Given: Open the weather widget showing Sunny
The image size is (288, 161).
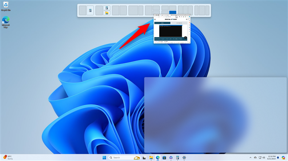Looking at the screenshot, I should (x=8, y=157).
